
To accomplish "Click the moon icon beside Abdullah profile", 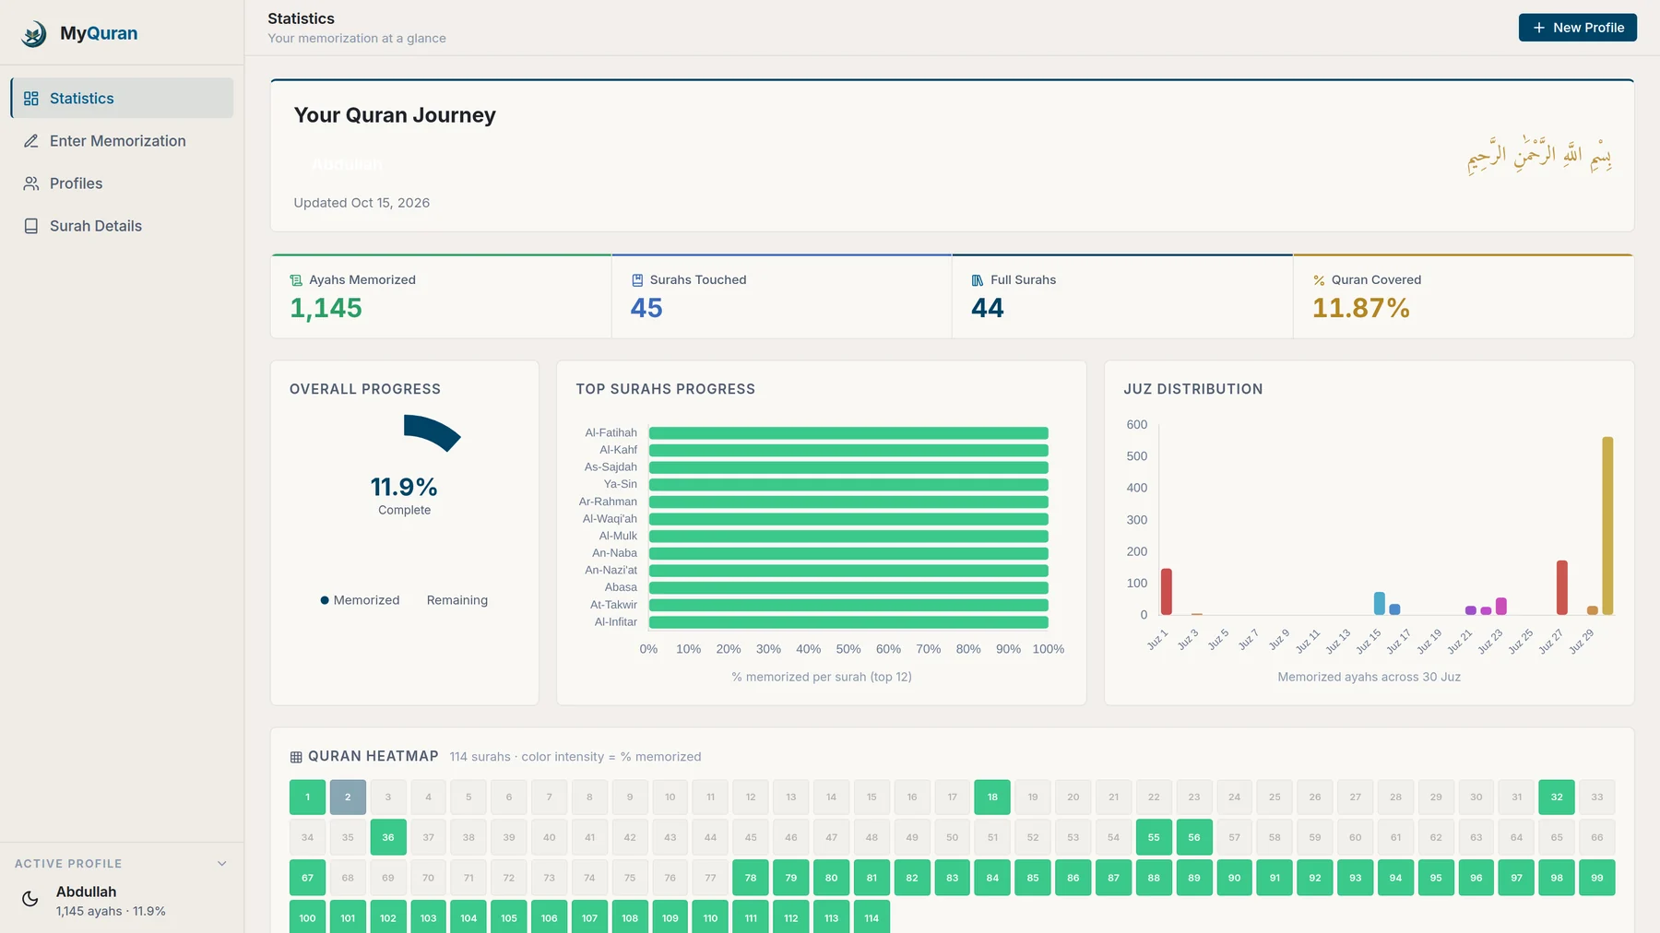I will [x=30, y=899].
